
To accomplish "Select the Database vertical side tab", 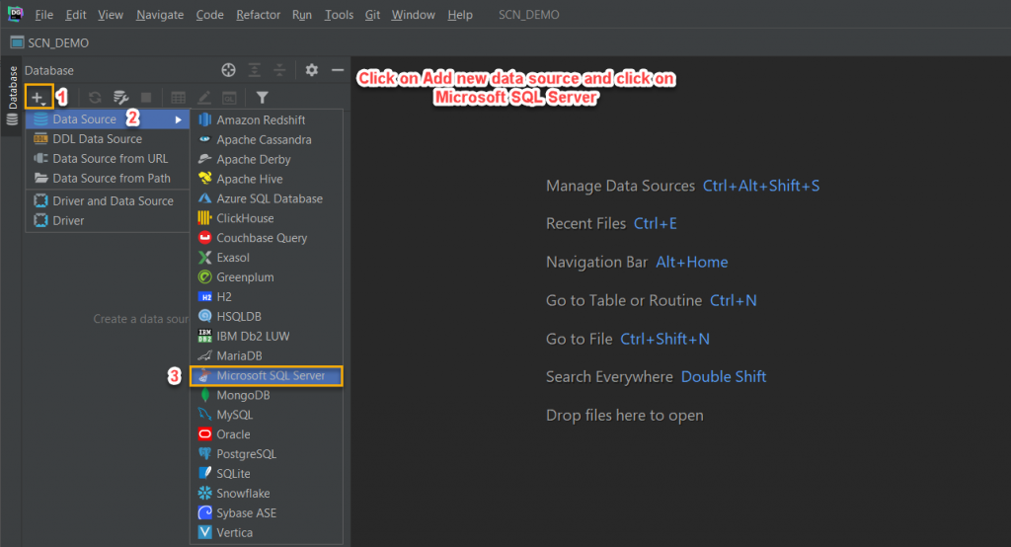I will (12, 96).
